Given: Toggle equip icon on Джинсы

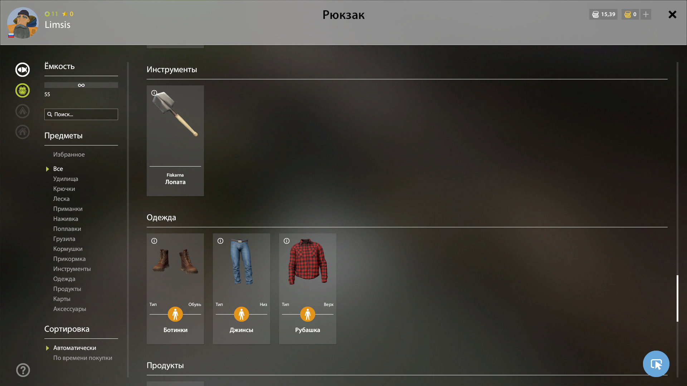Looking at the screenshot, I should click(242, 314).
